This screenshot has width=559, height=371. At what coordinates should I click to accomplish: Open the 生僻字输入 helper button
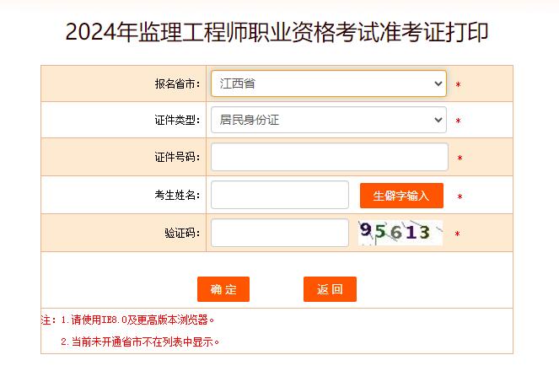pos(401,196)
